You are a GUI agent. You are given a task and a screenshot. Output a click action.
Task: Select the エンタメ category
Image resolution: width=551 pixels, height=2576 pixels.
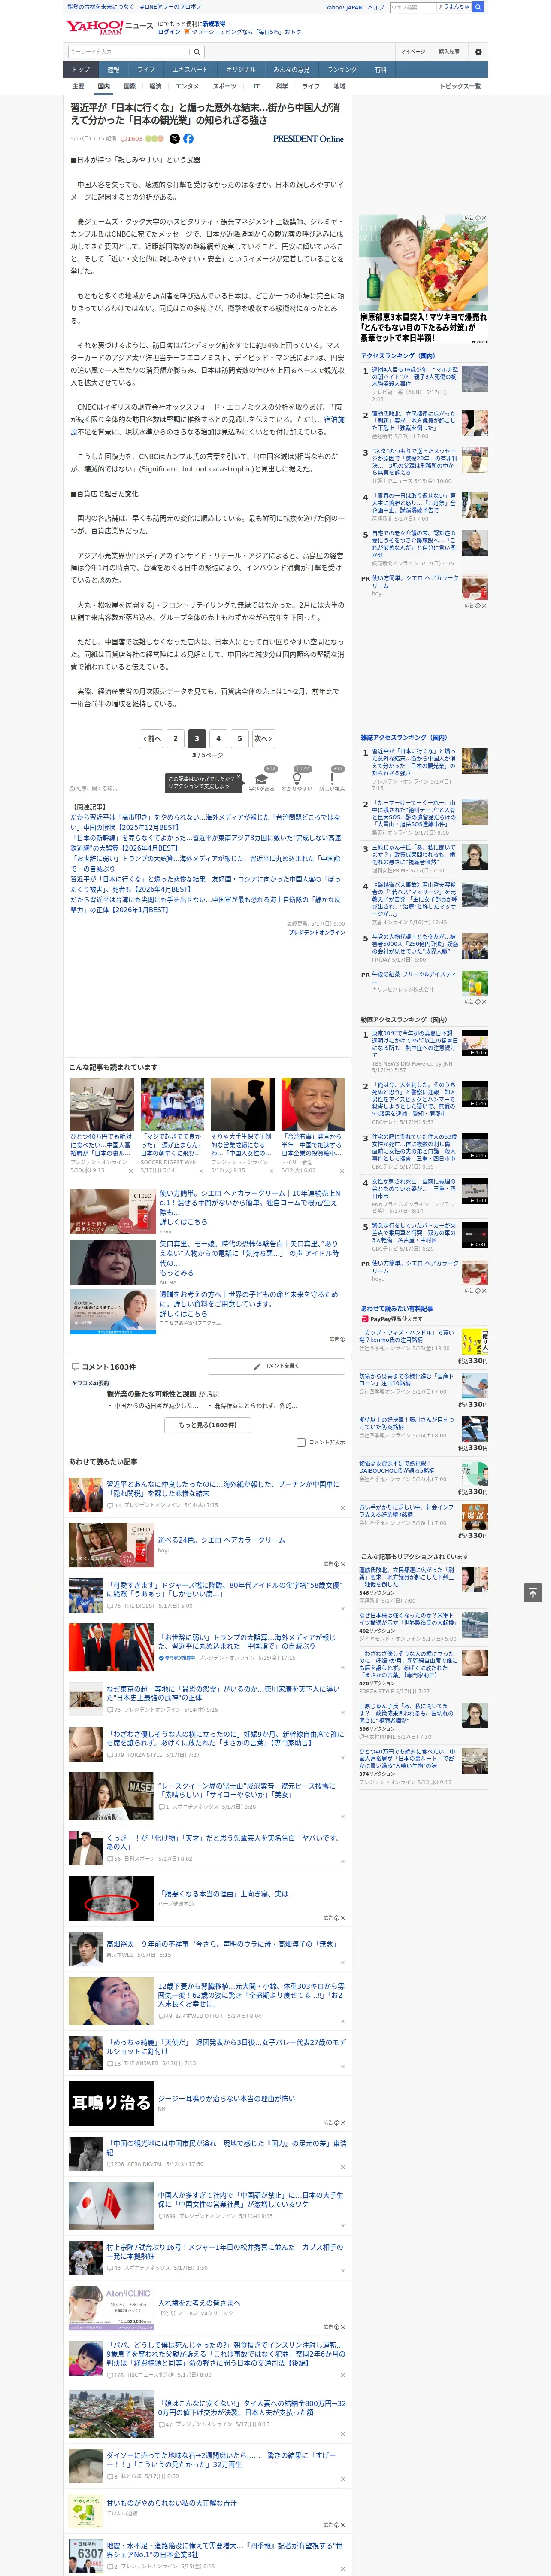point(187,86)
